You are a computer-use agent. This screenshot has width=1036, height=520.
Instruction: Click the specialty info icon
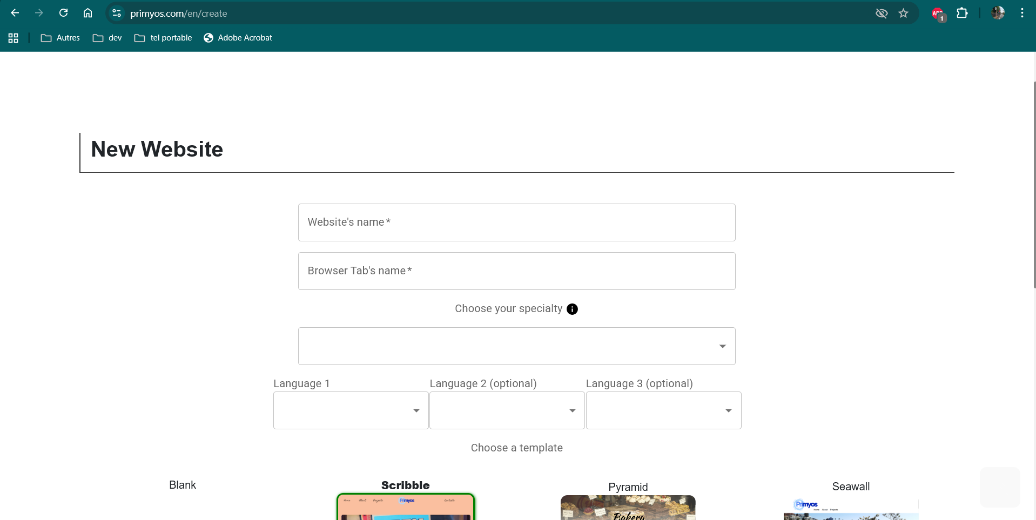click(572, 309)
